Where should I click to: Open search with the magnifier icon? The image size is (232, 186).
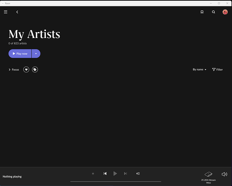213,12
